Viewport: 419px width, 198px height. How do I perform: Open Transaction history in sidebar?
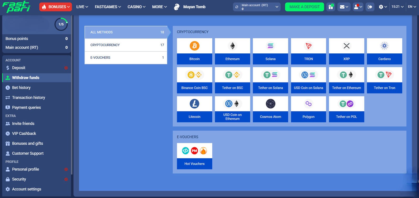click(29, 97)
